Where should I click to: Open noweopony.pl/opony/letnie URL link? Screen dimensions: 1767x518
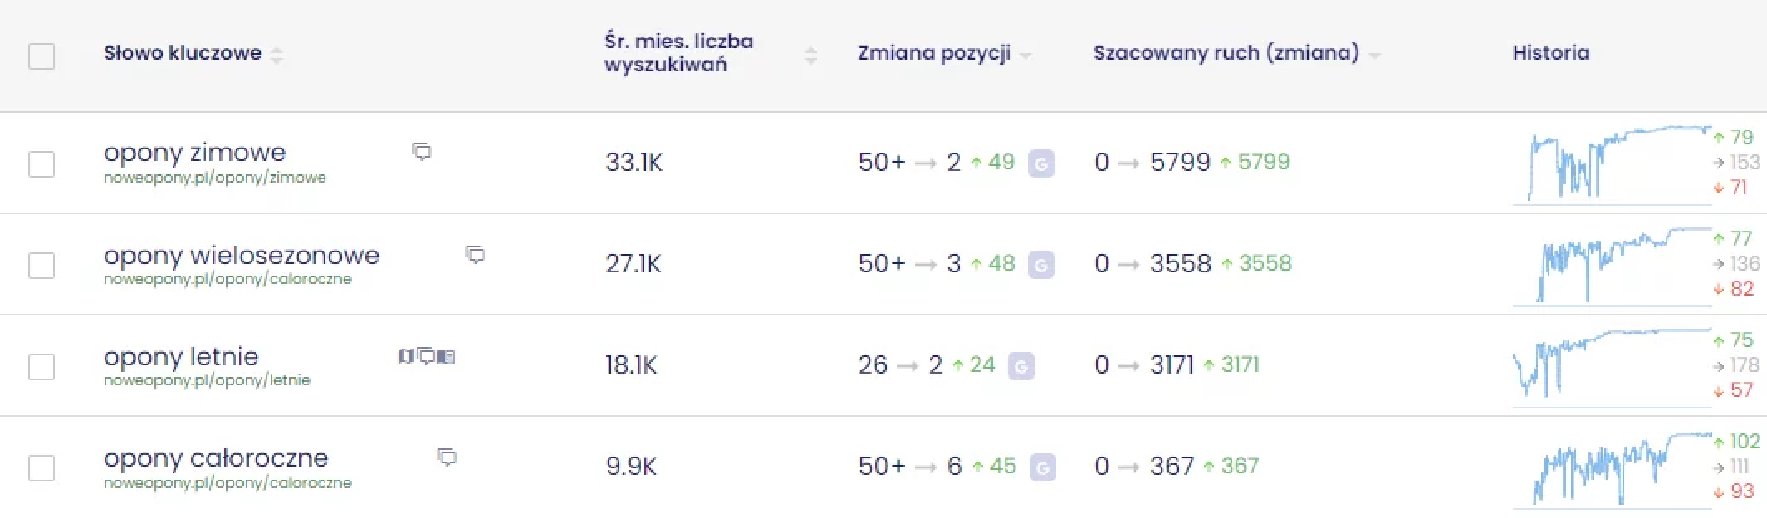(206, 380)
